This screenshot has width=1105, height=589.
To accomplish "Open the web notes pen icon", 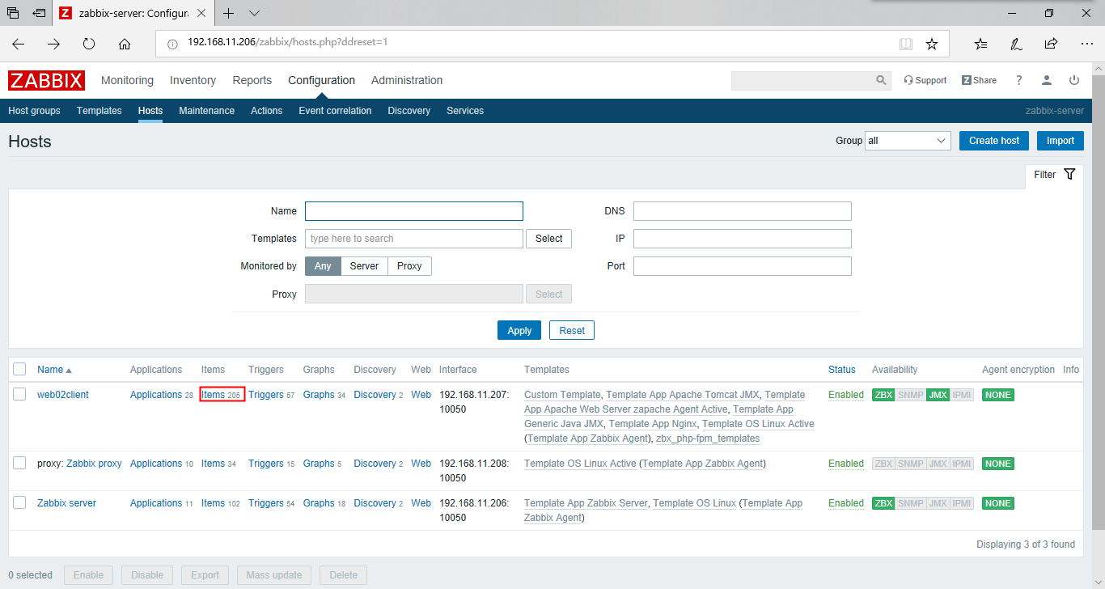I will pyautogui.click(x=1016, y=44).
